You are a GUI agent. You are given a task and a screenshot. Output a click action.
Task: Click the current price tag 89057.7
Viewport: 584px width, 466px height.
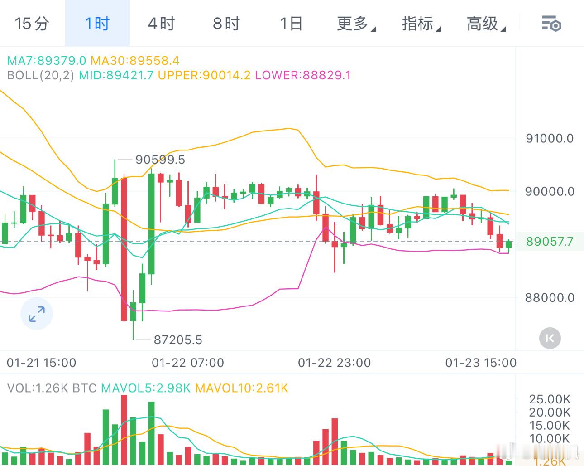[549, 241]
